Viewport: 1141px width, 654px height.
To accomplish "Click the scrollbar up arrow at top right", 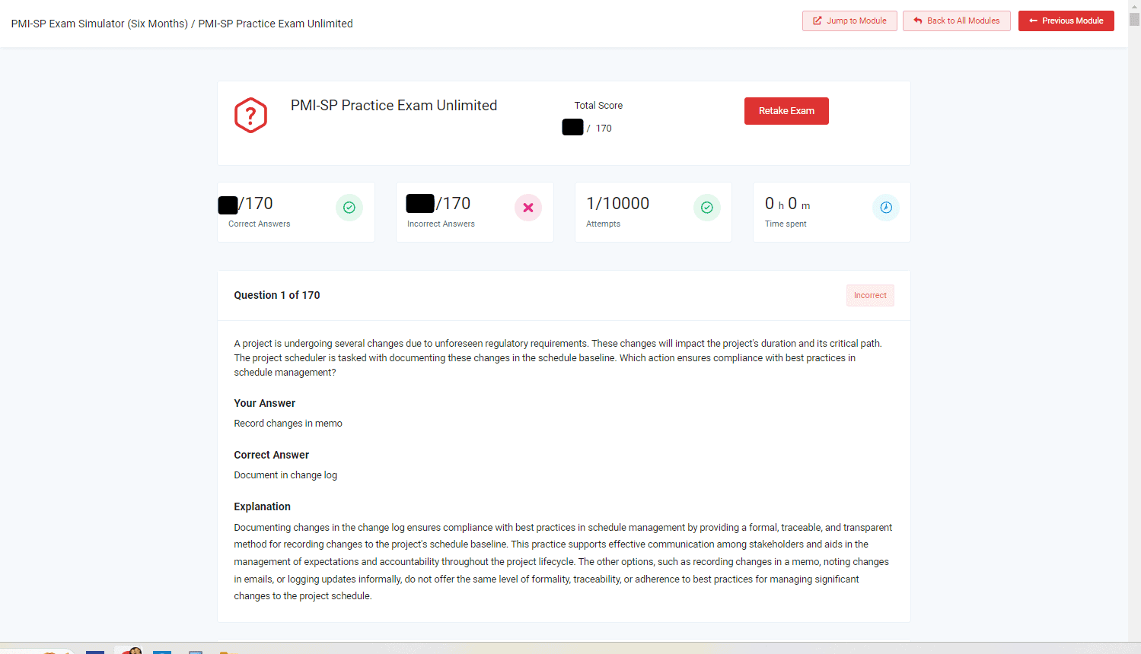I will tap(1134, 6).
